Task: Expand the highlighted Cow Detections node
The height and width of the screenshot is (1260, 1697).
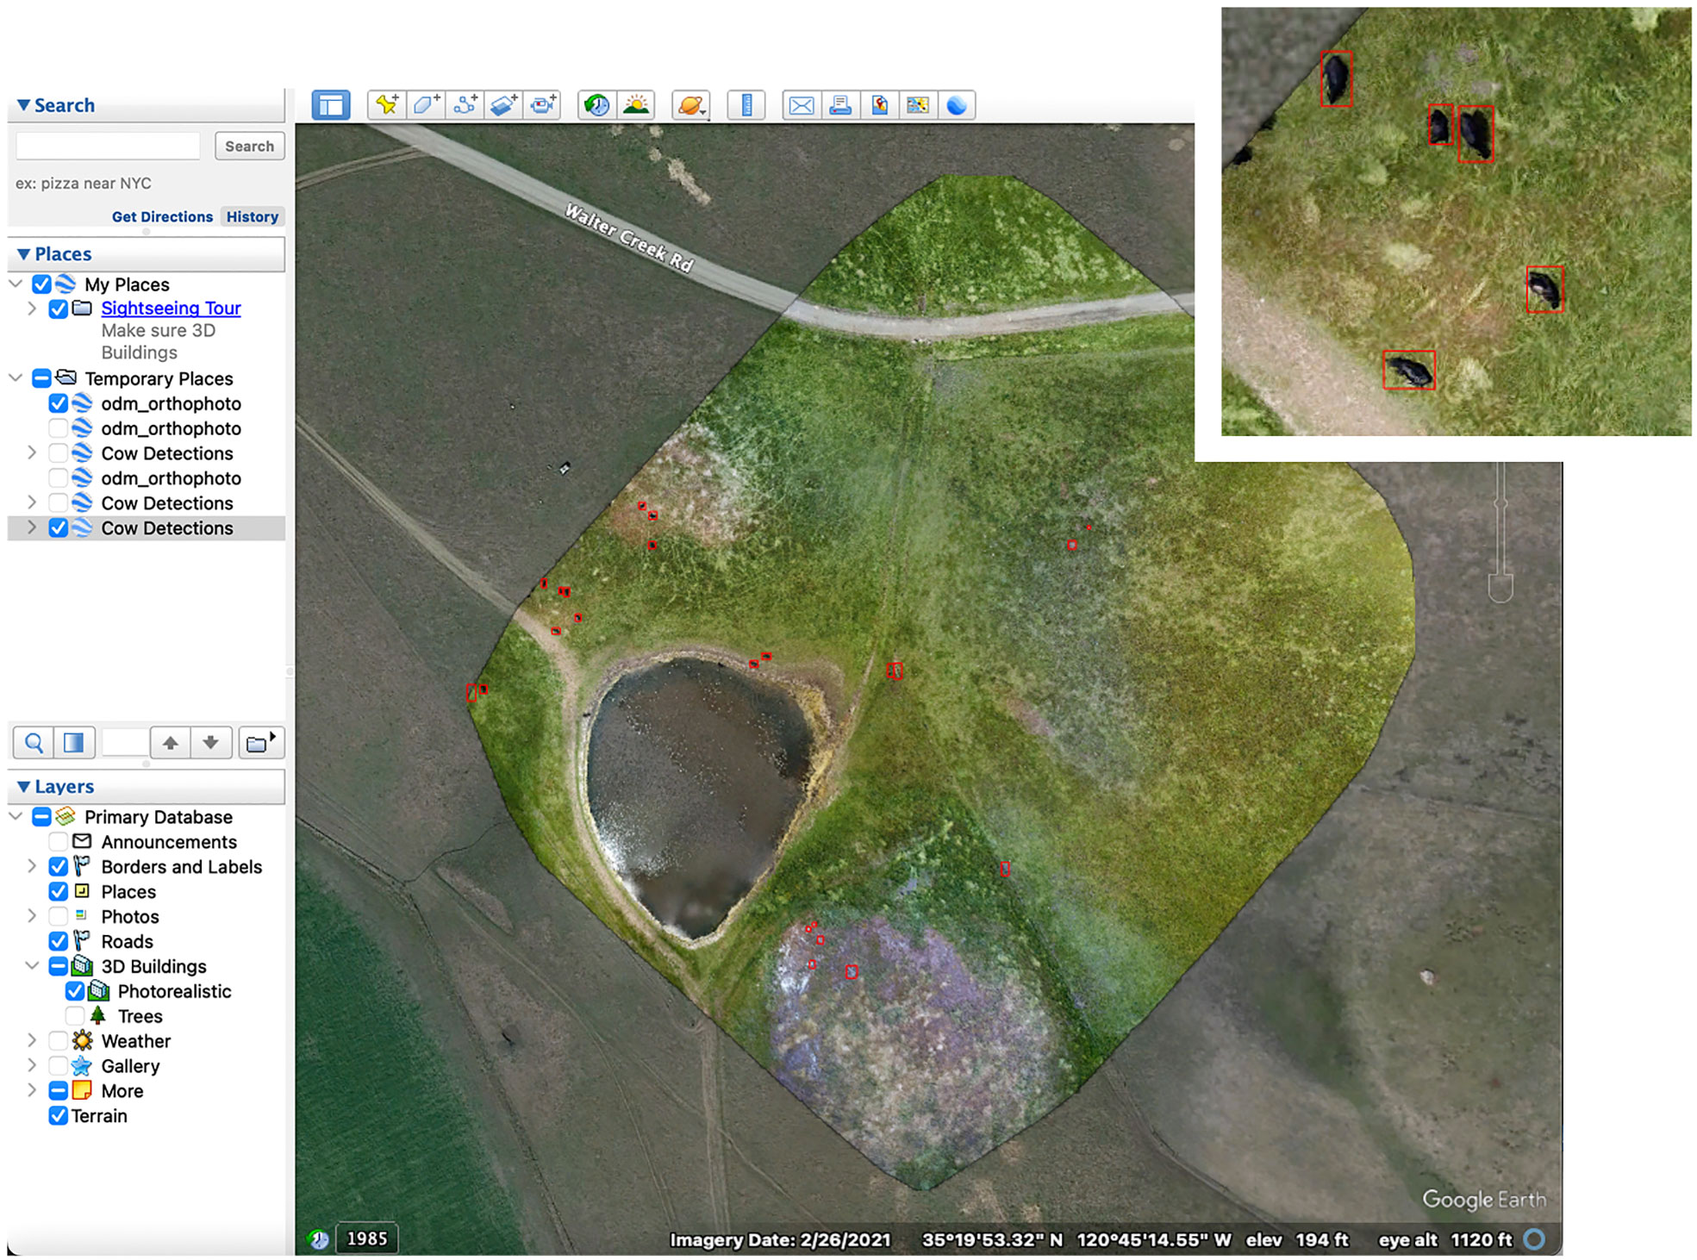Action: click(x=32, y=527)
